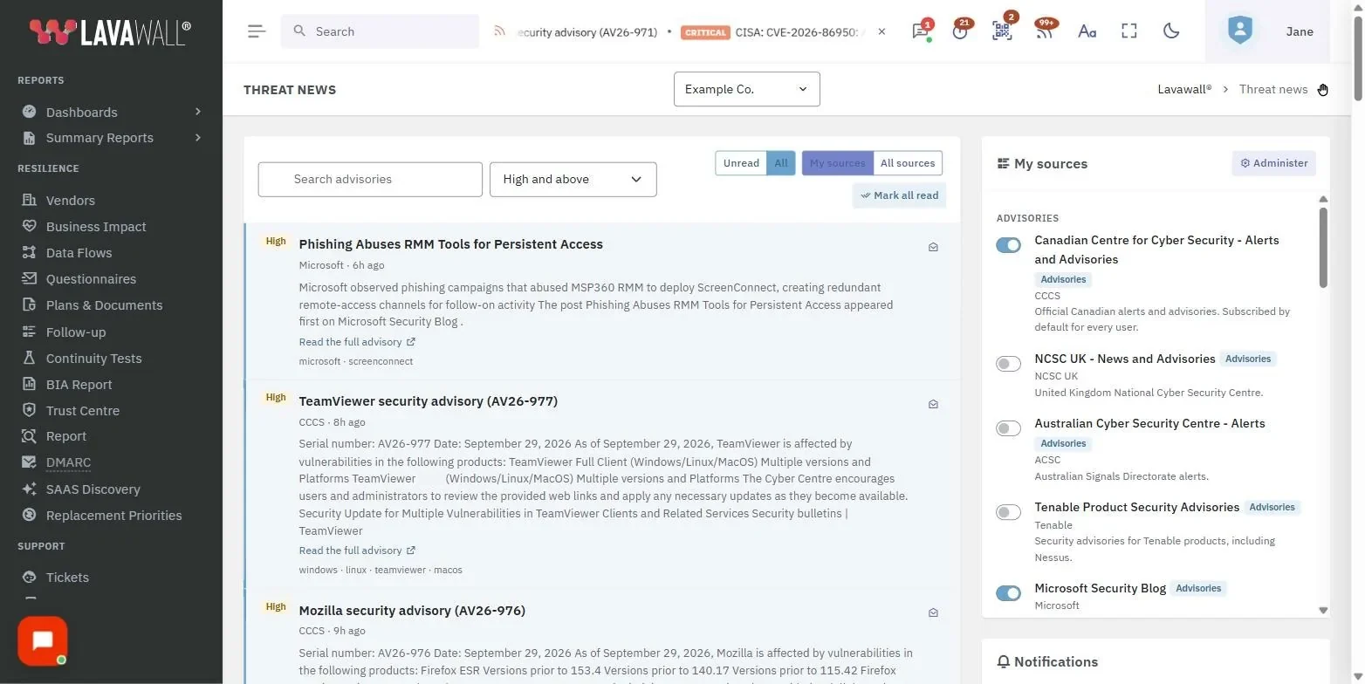Expand the Summary Reports submenu
Screen dimensions: 1365x684
pos(112,138)
